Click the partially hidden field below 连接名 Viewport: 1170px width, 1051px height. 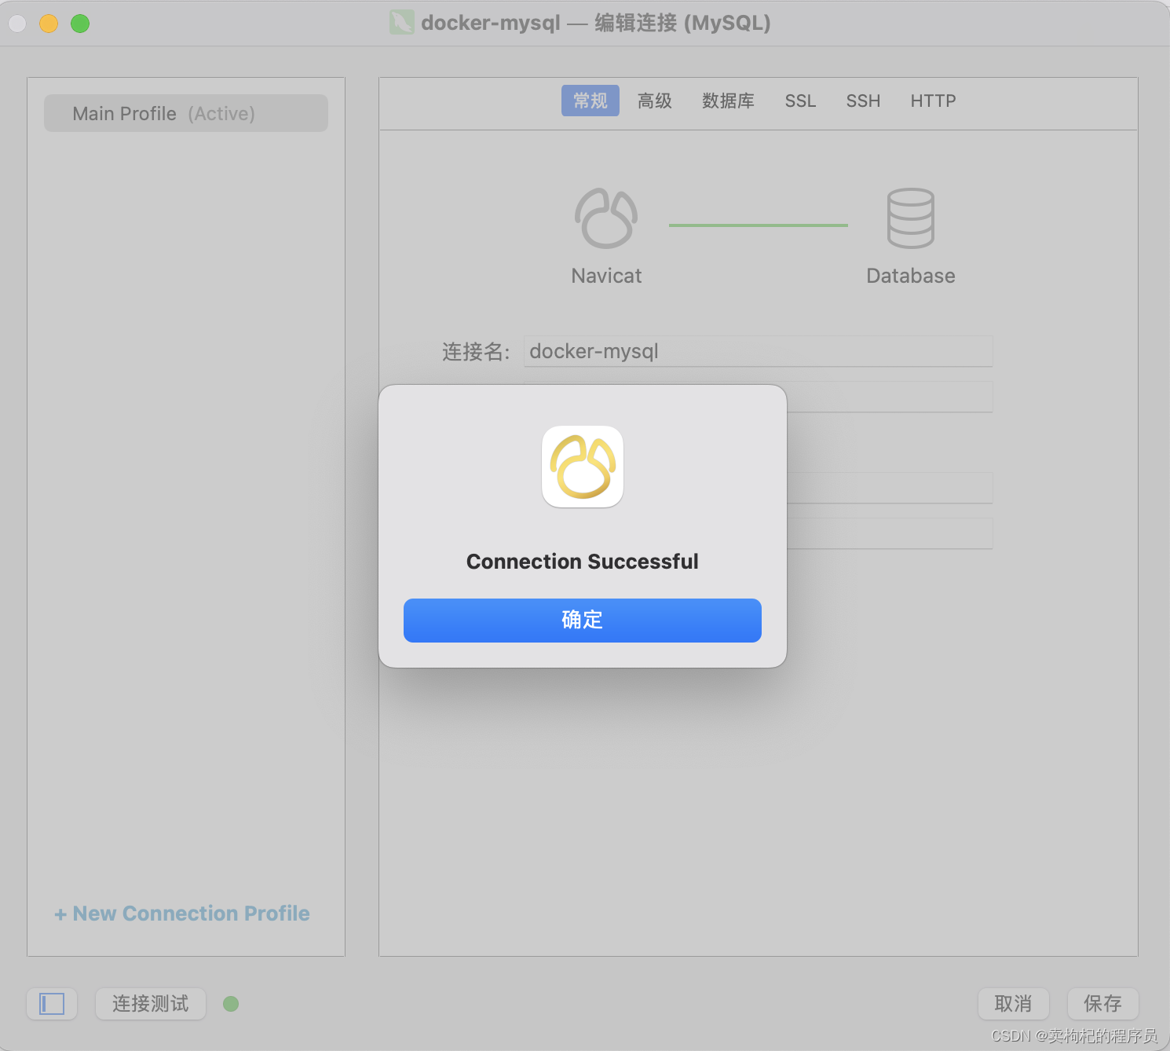tap(890, 397)
